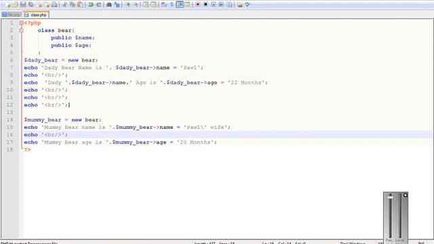This screenshot has width=434, height=244.
Task: Toggle Show All Characters paragraph icon
Action: coord(172,5)
